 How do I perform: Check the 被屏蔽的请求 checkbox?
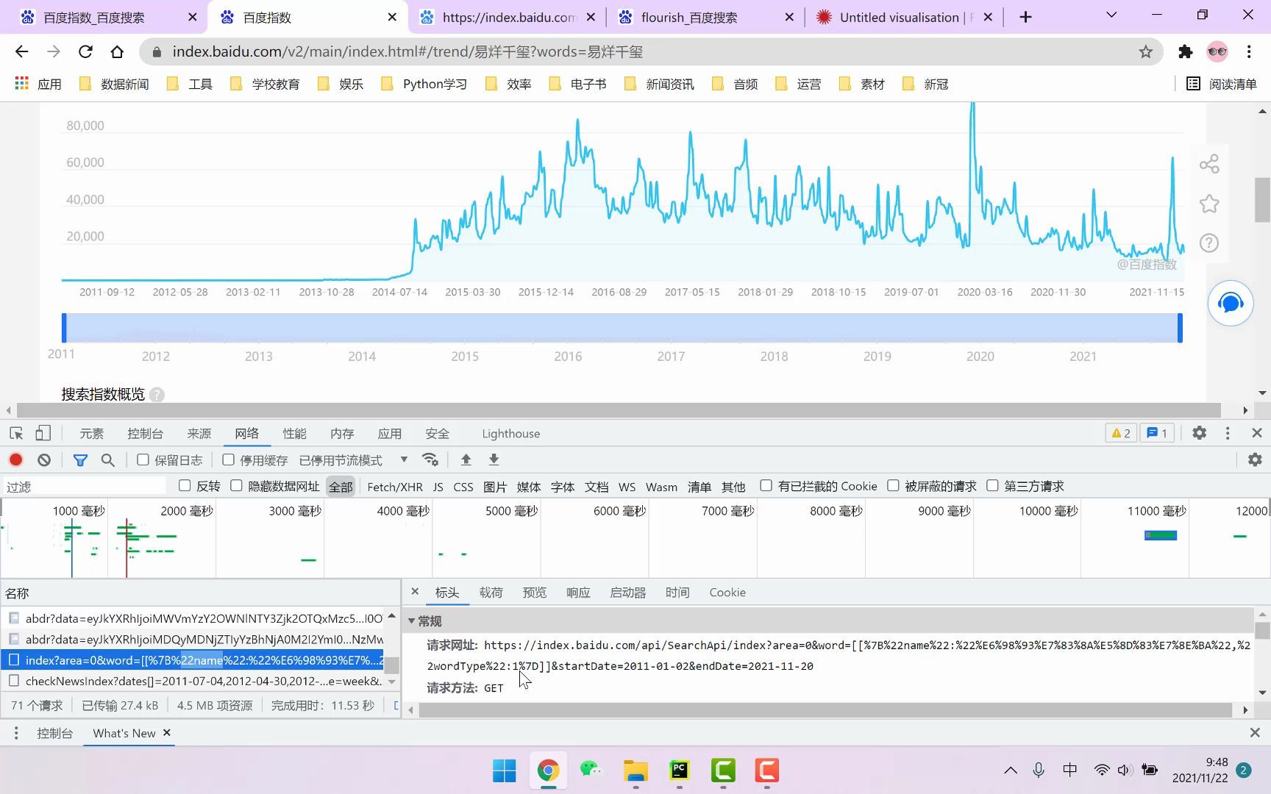pos(893,485)
